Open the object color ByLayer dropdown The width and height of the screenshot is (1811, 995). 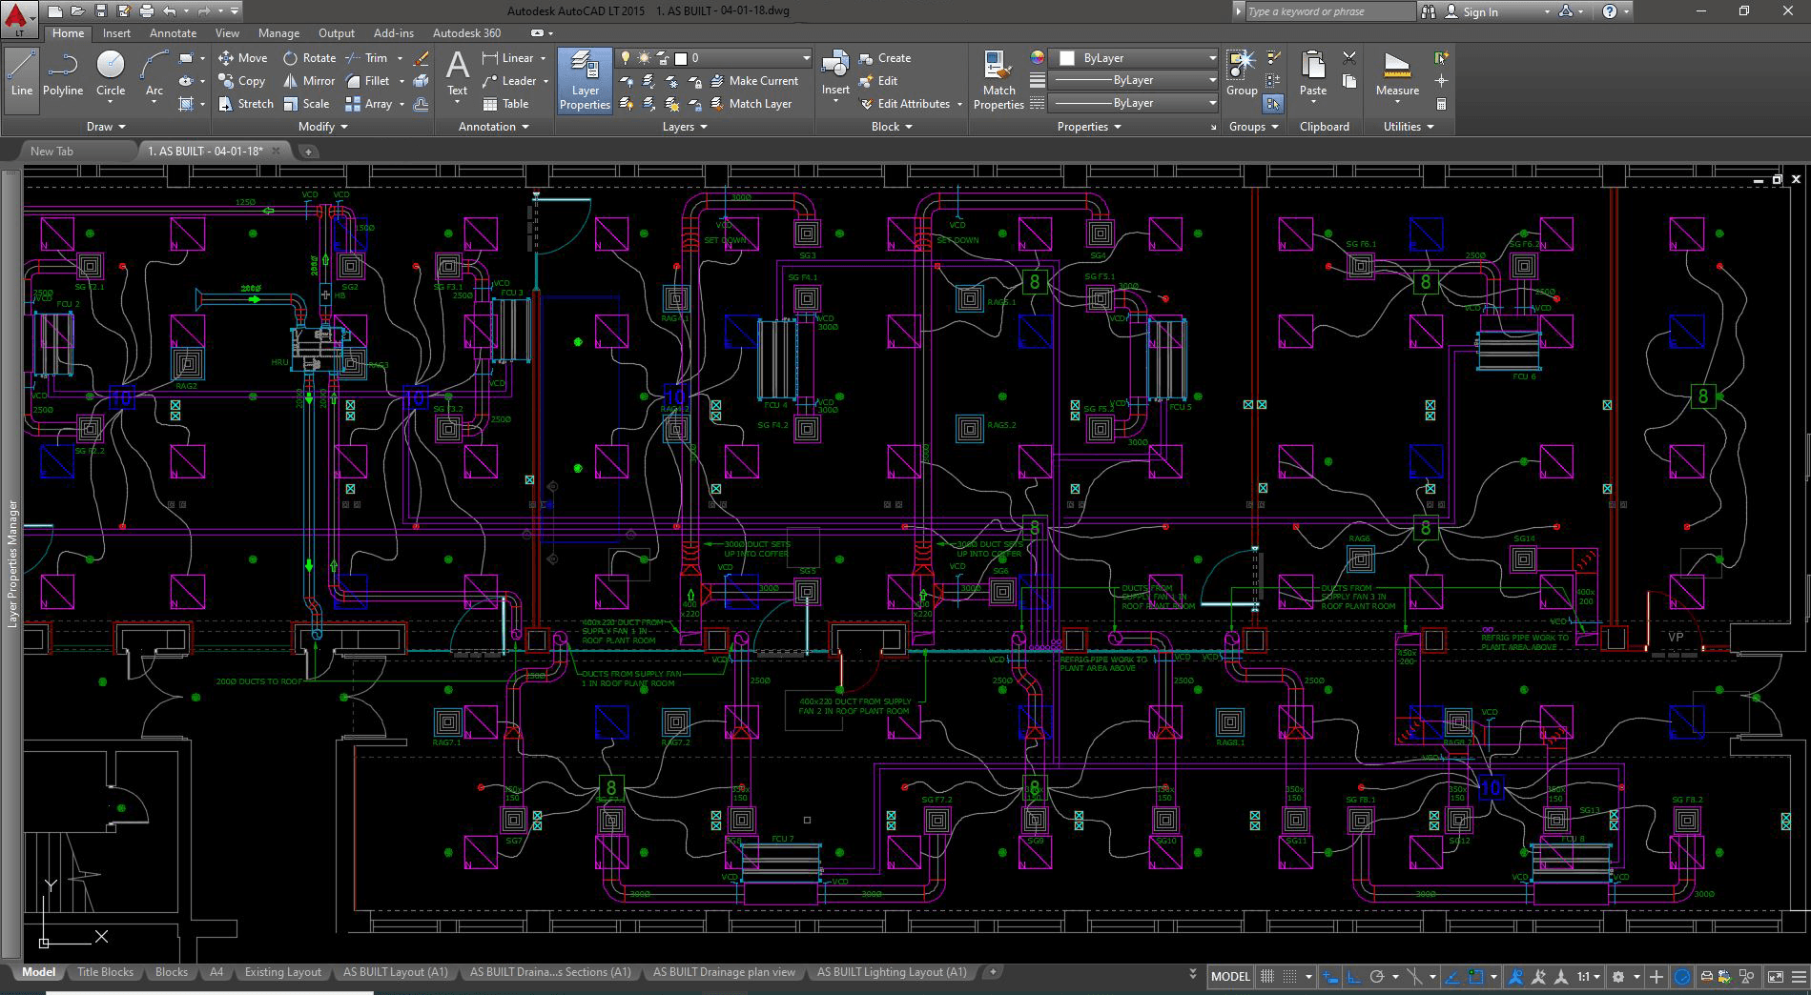(x=1133, y=58)
